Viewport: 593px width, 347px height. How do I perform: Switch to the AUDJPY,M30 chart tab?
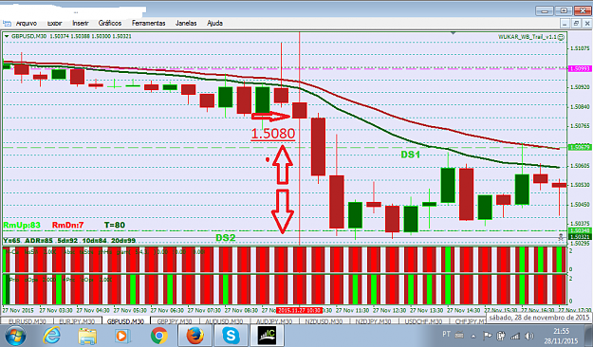274,321
